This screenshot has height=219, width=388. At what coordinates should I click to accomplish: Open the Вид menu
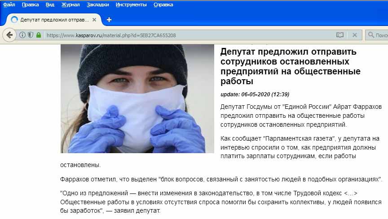click(x=50, y=4)
